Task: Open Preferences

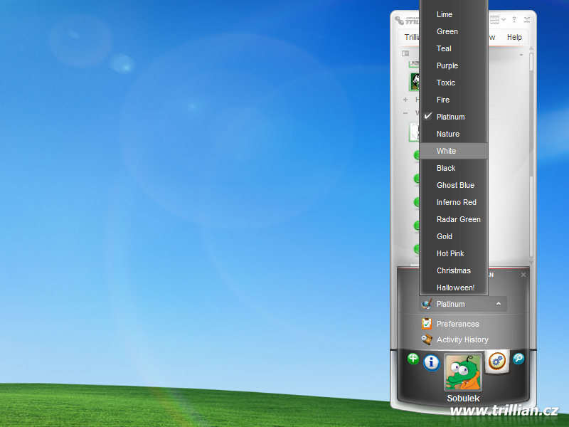Action: [457, 324]
